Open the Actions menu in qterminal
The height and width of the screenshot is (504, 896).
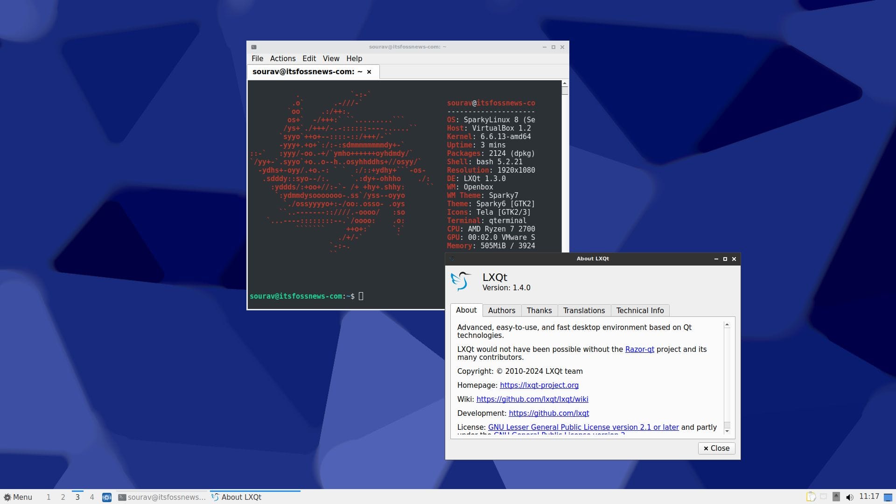[x=282, y=58]
